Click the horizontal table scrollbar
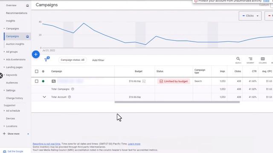 tap(177, 102)
